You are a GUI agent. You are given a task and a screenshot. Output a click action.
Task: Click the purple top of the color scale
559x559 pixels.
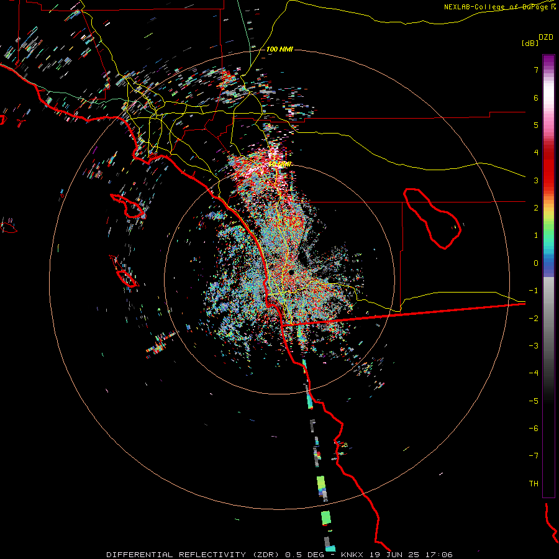[548, 61]
